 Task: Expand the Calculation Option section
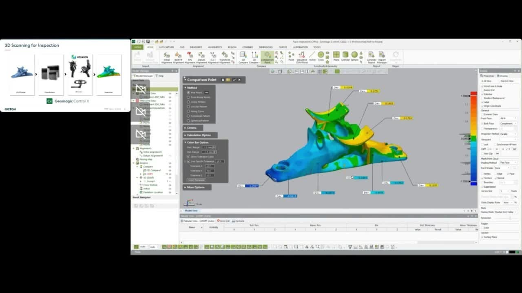[200, 135]
